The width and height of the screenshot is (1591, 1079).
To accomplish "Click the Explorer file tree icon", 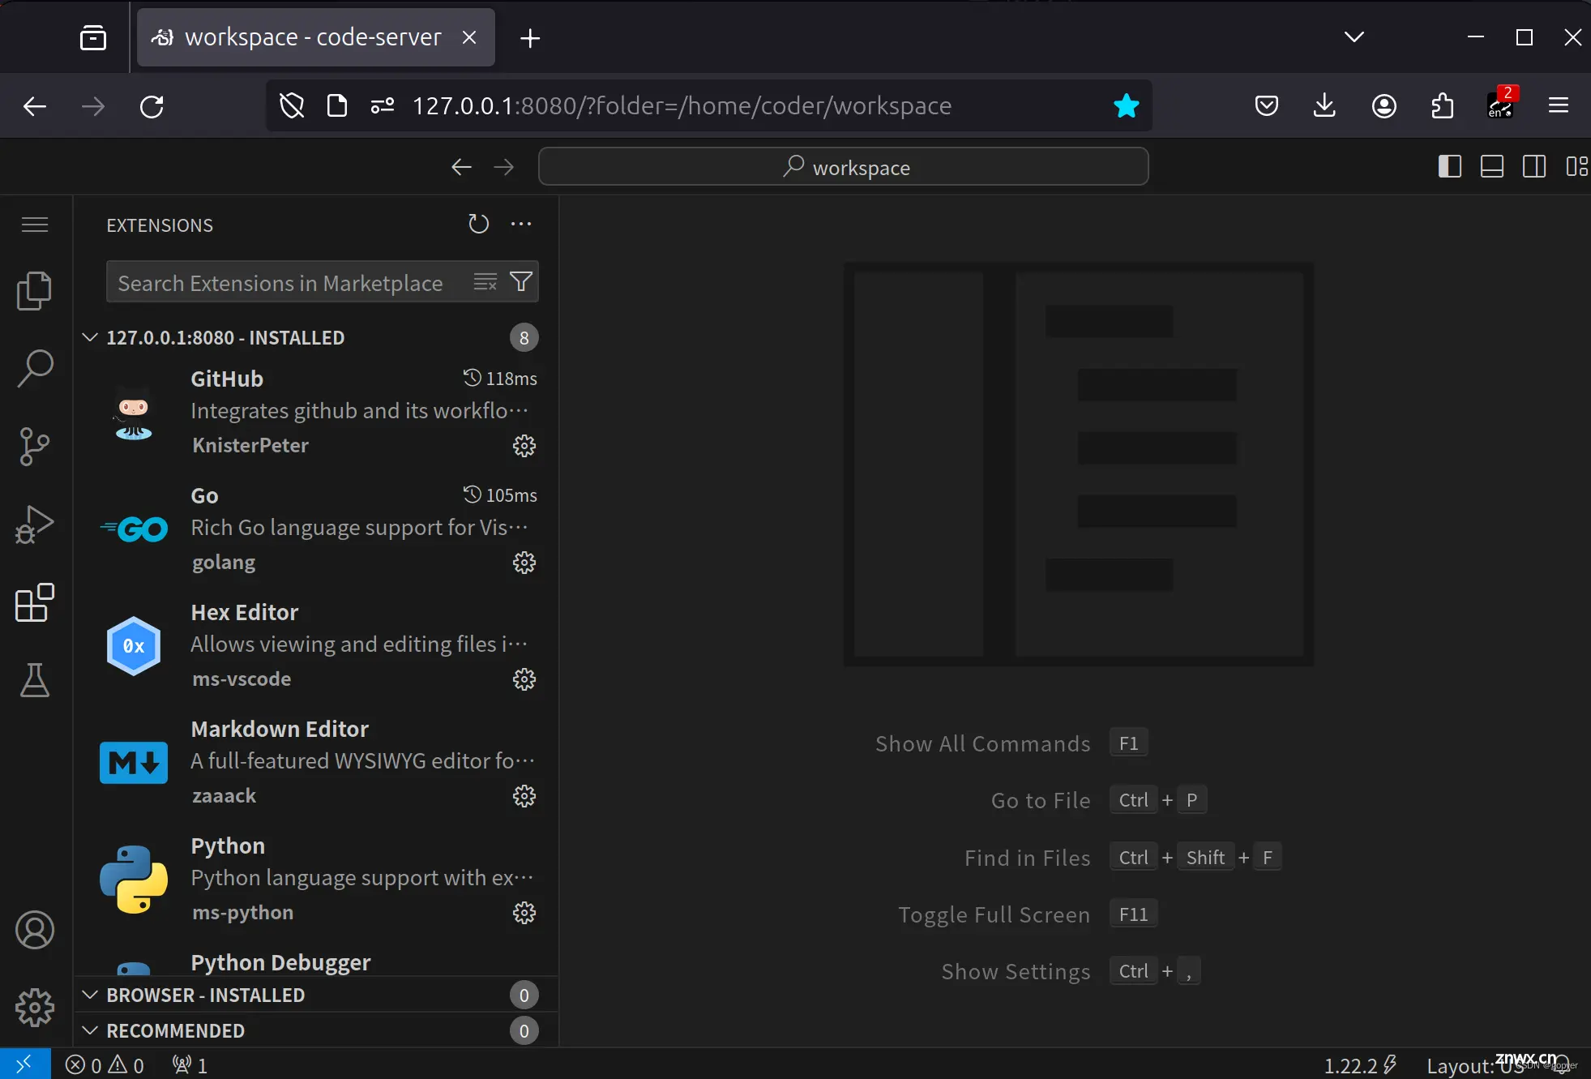I will 34,289.
